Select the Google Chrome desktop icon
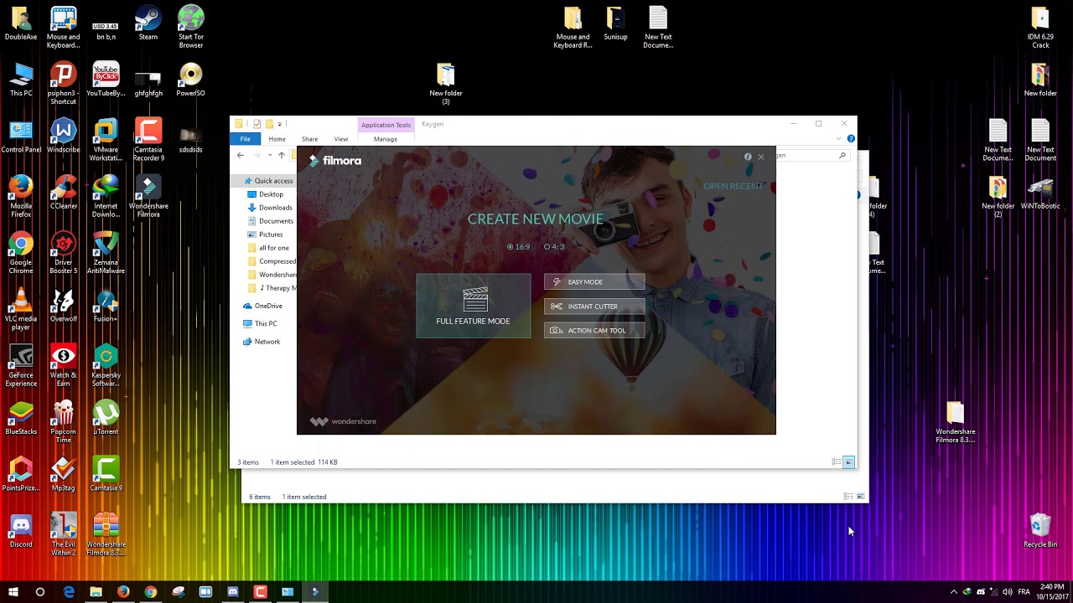This screenshot has height=603, width=1073. click(x=21, y=253)
